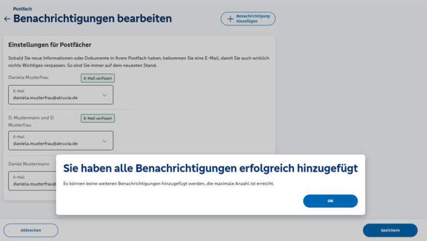Click the description text starting 'Sobald Sie neue Informationen'
The width and height of the screenshot is (427, 241).
[x=139, y=62]
